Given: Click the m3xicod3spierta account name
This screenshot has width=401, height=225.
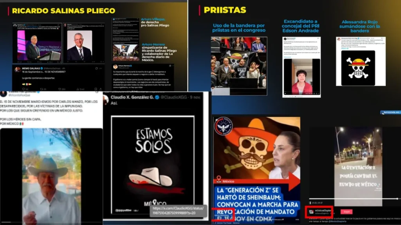Looking at the screenshot, I should click(x=323, y=210).
